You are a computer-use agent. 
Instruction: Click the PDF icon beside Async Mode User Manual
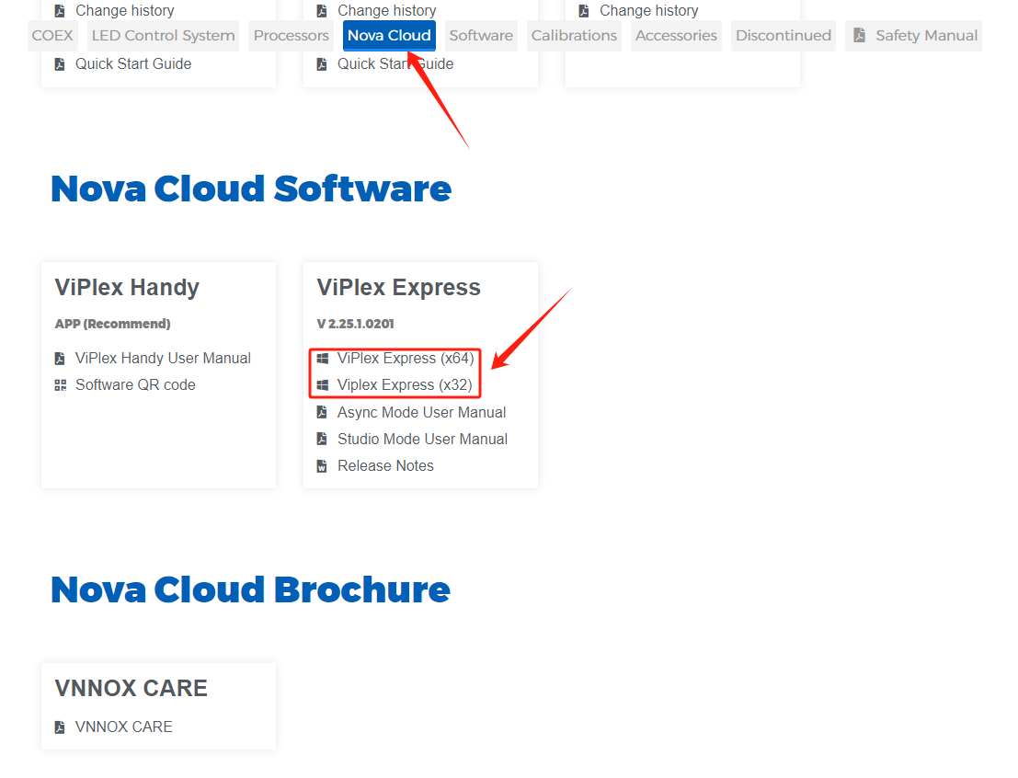pyautogui.click(x=323, y=413)
